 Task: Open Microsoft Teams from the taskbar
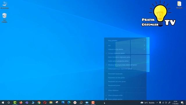(27, 102)
